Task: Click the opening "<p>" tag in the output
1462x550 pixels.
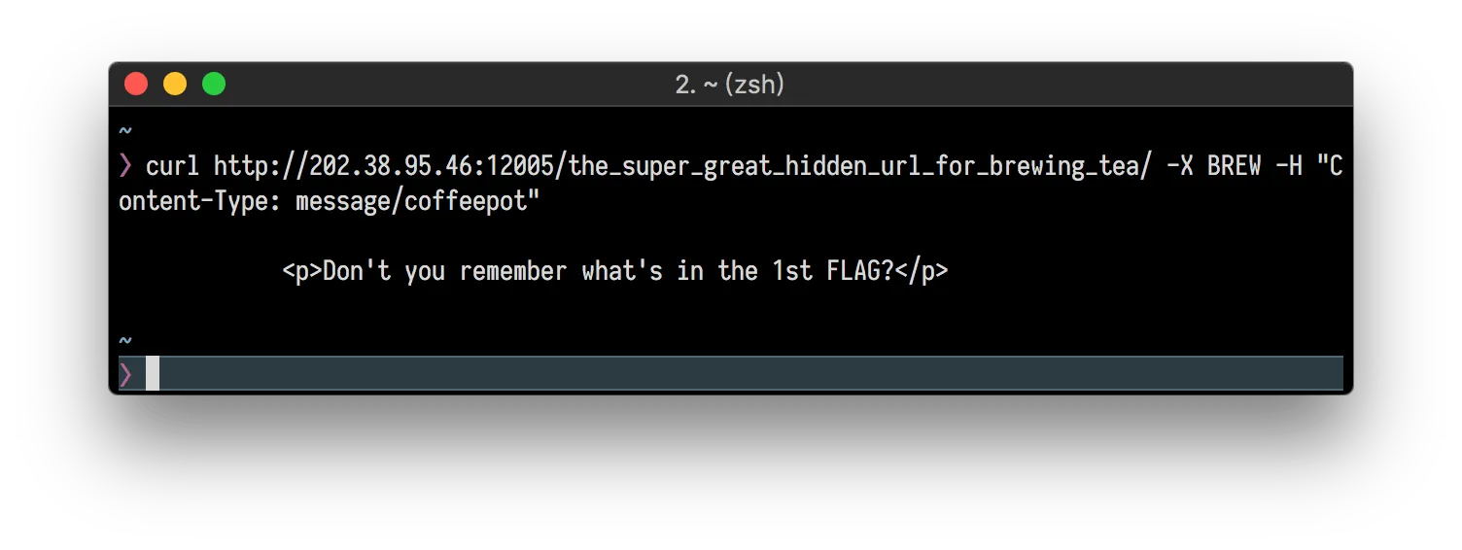Action: point(301,271)
